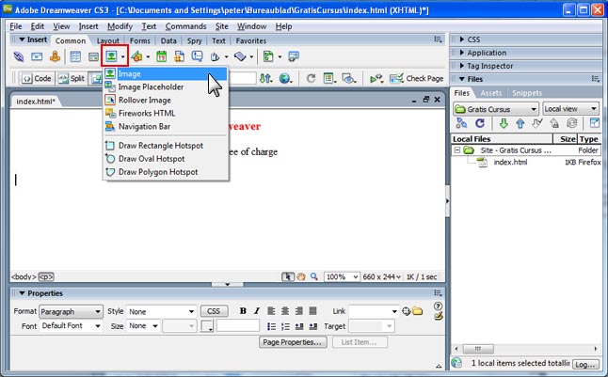This screenshot has width=608, height=377.
Task: Click the Head tags icon
Action: [216, 56]
